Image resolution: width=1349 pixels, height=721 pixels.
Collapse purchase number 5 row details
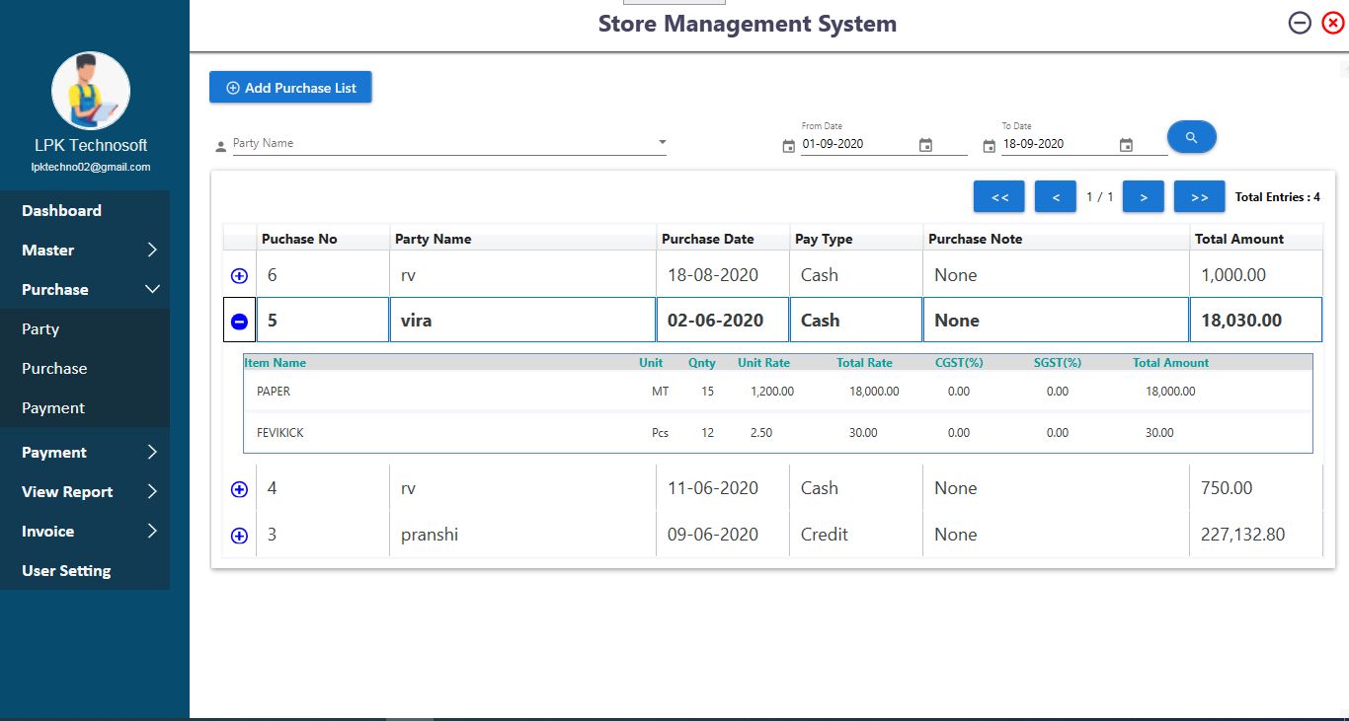pos(239,321)
